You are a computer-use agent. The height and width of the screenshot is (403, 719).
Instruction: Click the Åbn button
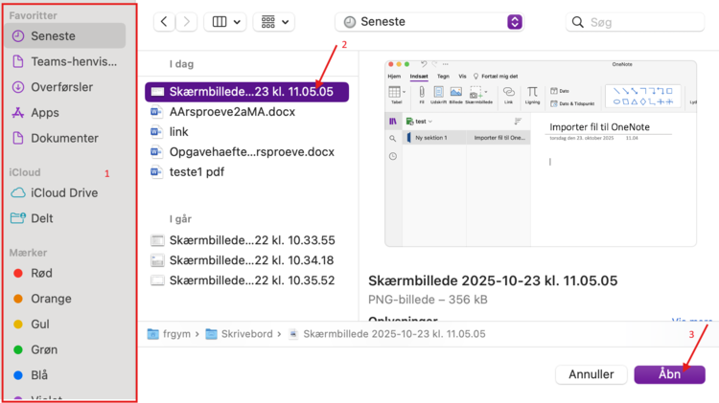tap(669, 374)
